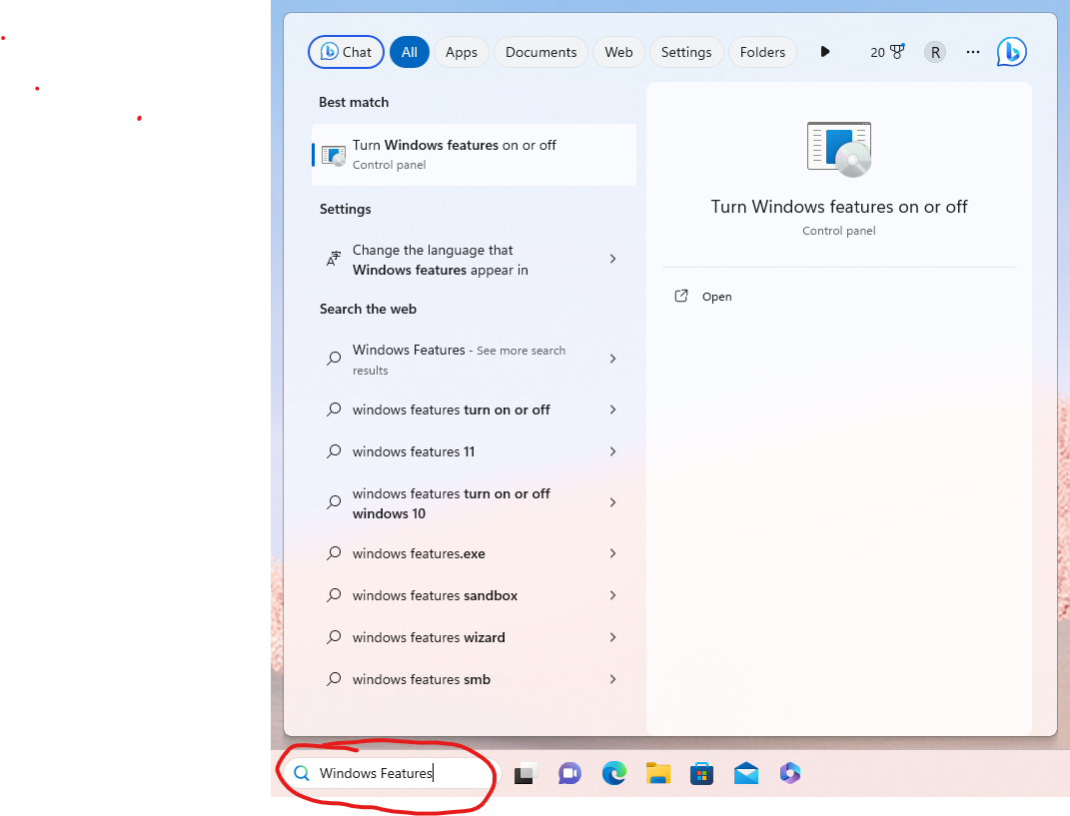Expand the windows features sandbox suggestion
The width and height of the screenshot is (1070, 816).
click(x=611, y=595)
